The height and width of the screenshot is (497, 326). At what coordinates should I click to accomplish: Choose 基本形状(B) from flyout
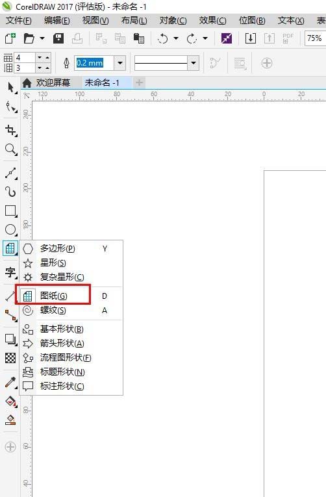click(71, 329)
